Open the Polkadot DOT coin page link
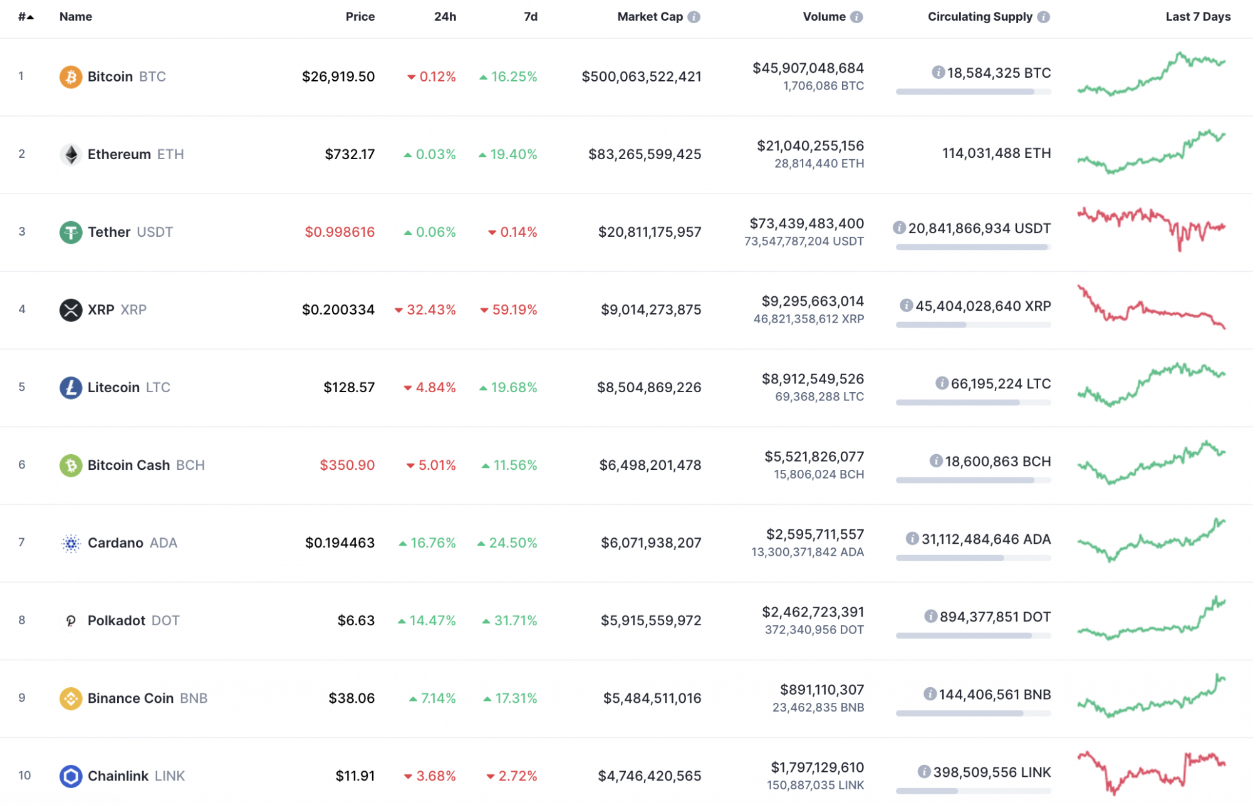This screenshot has height=805, width=1253. point(133,621)
